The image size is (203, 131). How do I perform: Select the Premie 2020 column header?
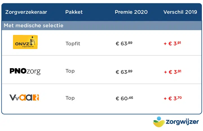pyautogui.click(x=131, y=12)
